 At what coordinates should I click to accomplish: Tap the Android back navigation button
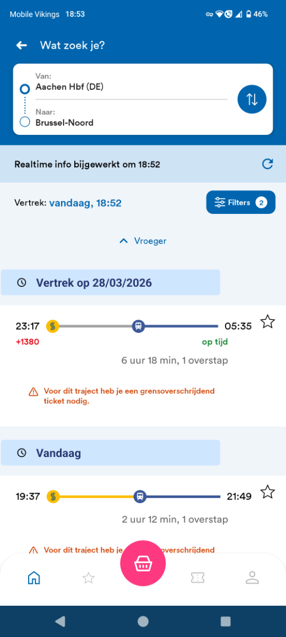60,621
